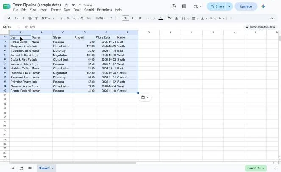Image resolution: width=281 pixels, height=172 pixels.
Task: Select row 14 header
Action: (5, 95)
